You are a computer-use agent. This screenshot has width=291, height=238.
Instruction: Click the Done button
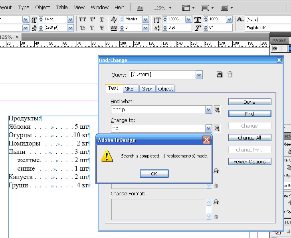tap(249, 102)
